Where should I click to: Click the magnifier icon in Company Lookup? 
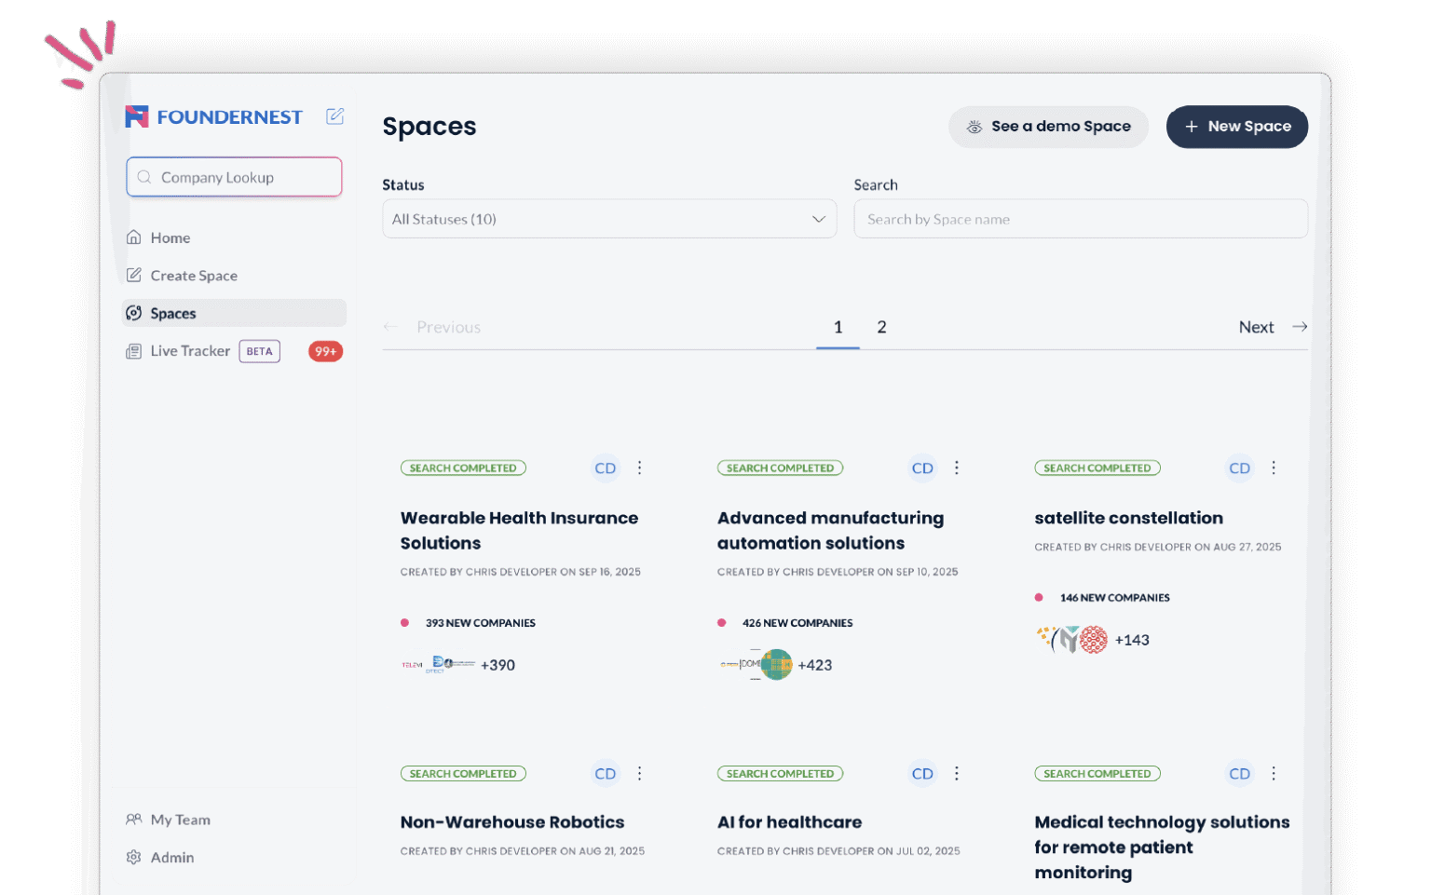click(x=144, y=177)
